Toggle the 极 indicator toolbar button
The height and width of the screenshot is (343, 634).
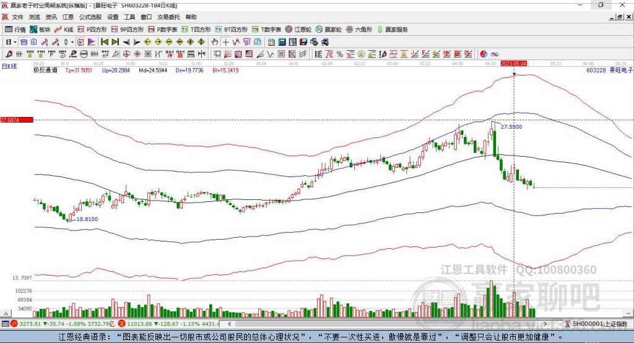pyautogui.click(x=81, y=42)
